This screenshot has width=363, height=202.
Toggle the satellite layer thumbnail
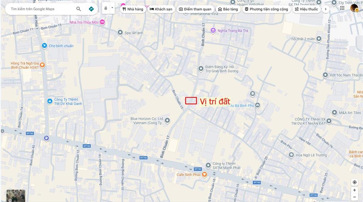(16, 196)
